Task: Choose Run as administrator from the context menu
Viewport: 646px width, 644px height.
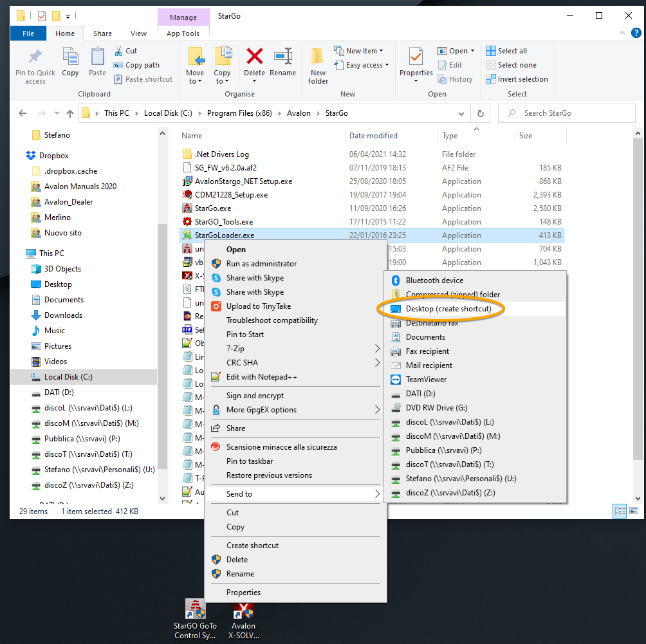Action: pos(261,264)
